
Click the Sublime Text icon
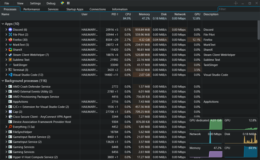[10, 60]
